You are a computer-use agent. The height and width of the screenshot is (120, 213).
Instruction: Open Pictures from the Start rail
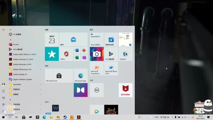point(3,98)
